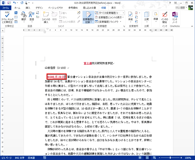Switch to the 差し込み文書 tab
This screenshot has height=160, width=195.
tap(89, 8)
